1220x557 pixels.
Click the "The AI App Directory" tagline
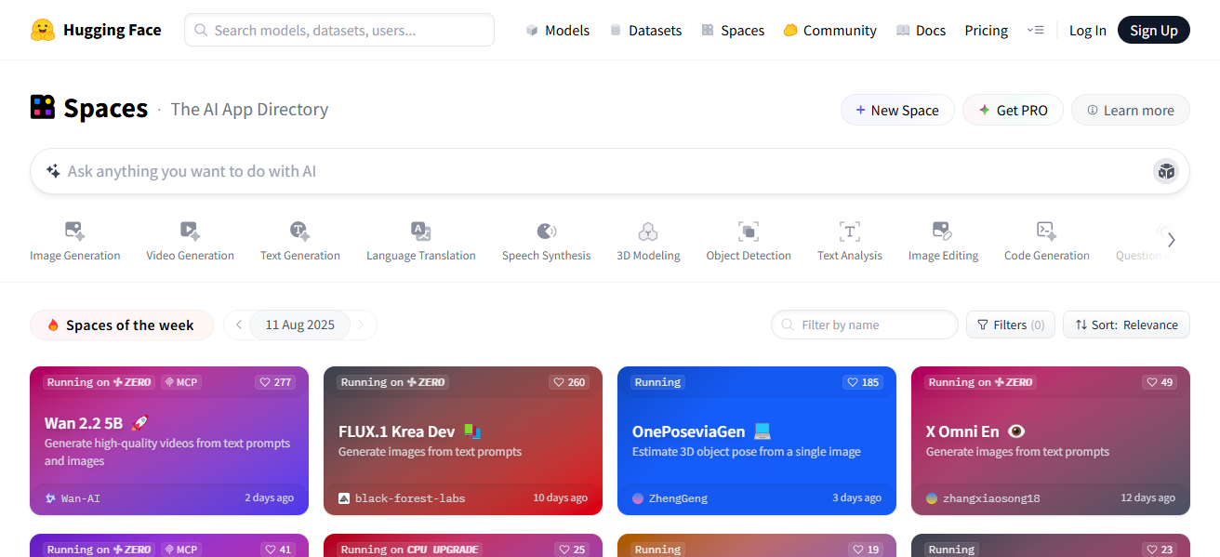tap(249, 110)
